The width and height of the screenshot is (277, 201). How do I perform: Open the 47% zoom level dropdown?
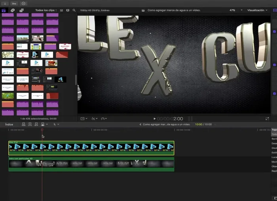click(234, 10)
